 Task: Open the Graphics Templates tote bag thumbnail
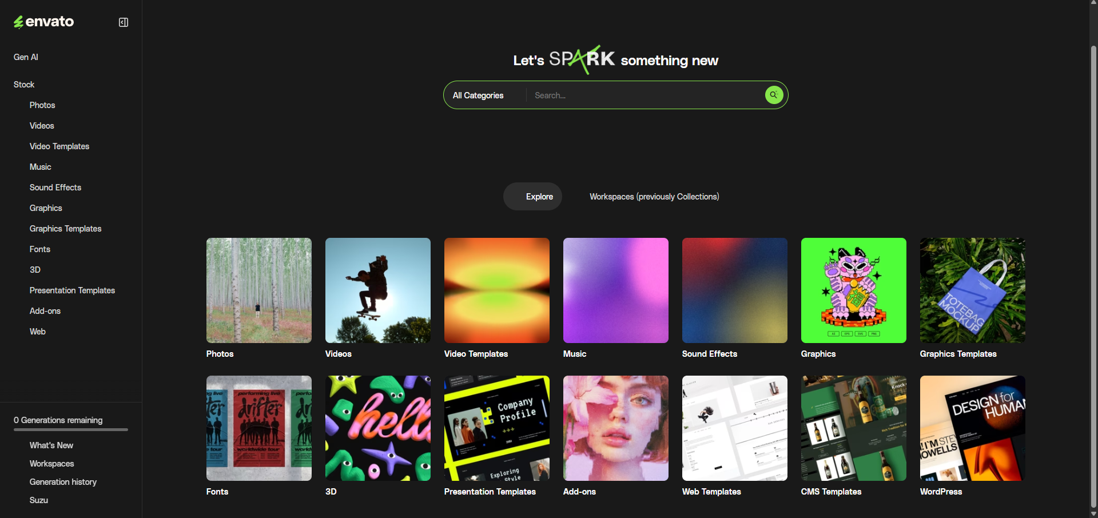(973, 290)
